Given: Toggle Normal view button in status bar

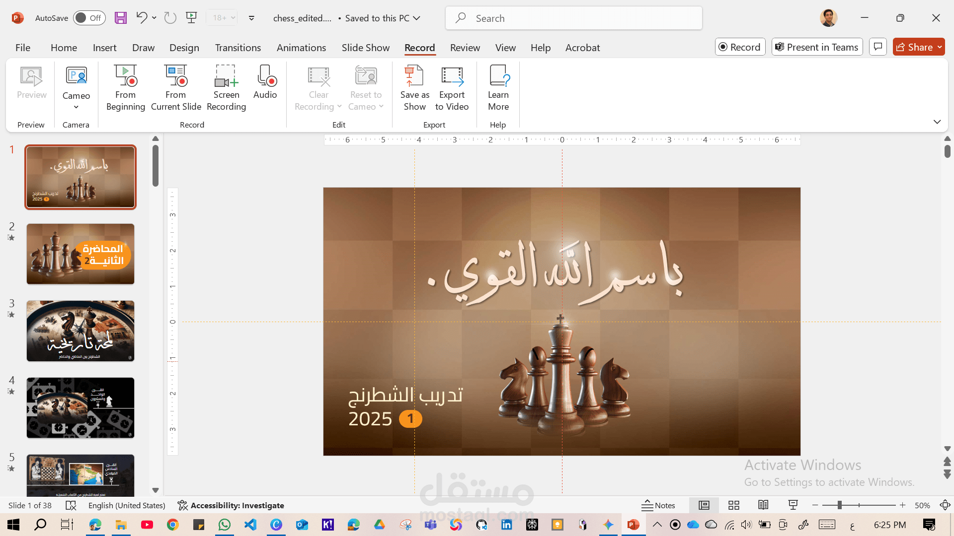Looking at the screenshot, I should pos(704,505).
